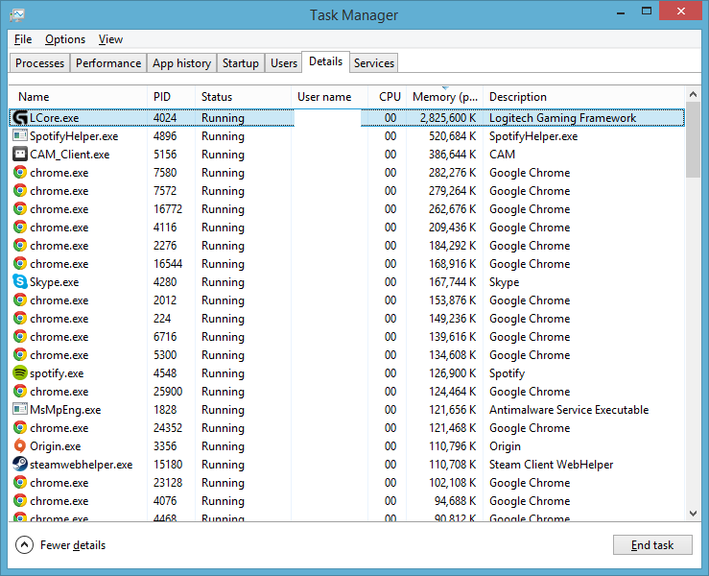The width and height of the screenshot is (709, 576).
Task: Click the Chrome icon for PID 2276
Action: (20, 245)
